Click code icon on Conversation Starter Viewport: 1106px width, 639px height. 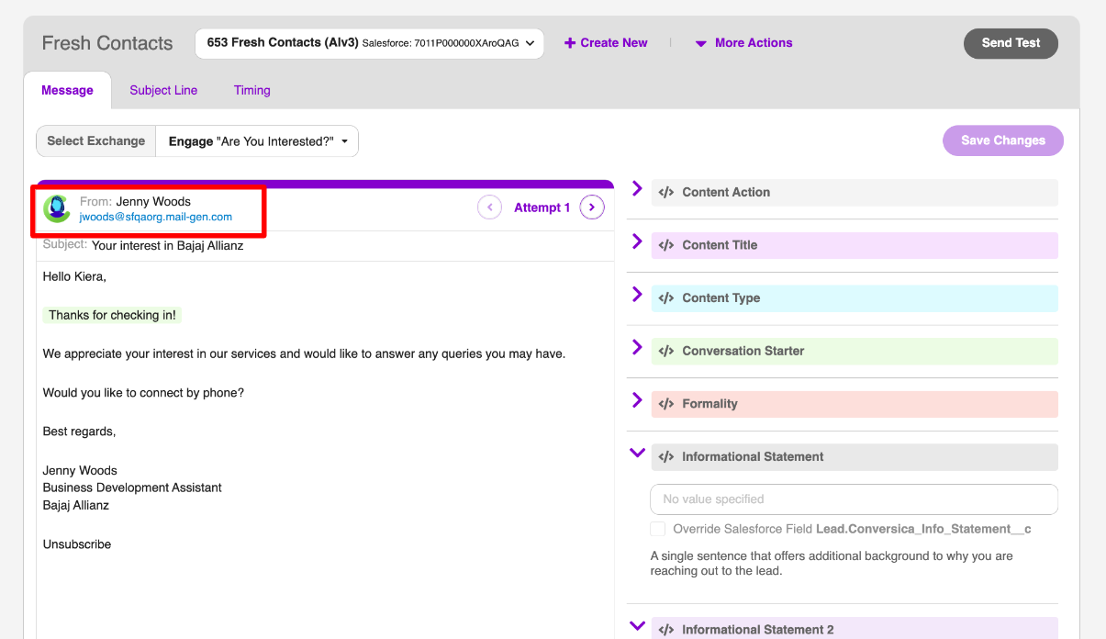coord(666,351)
